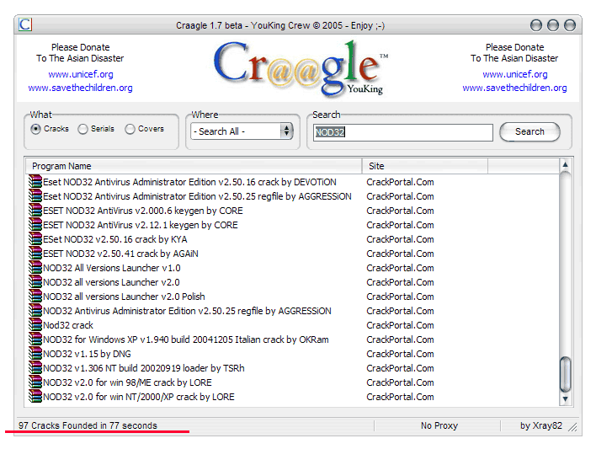Click archive icon beside NOD32 v1.15 by DNG
This screenshot has width=596, height=449.
pos(35,353)
